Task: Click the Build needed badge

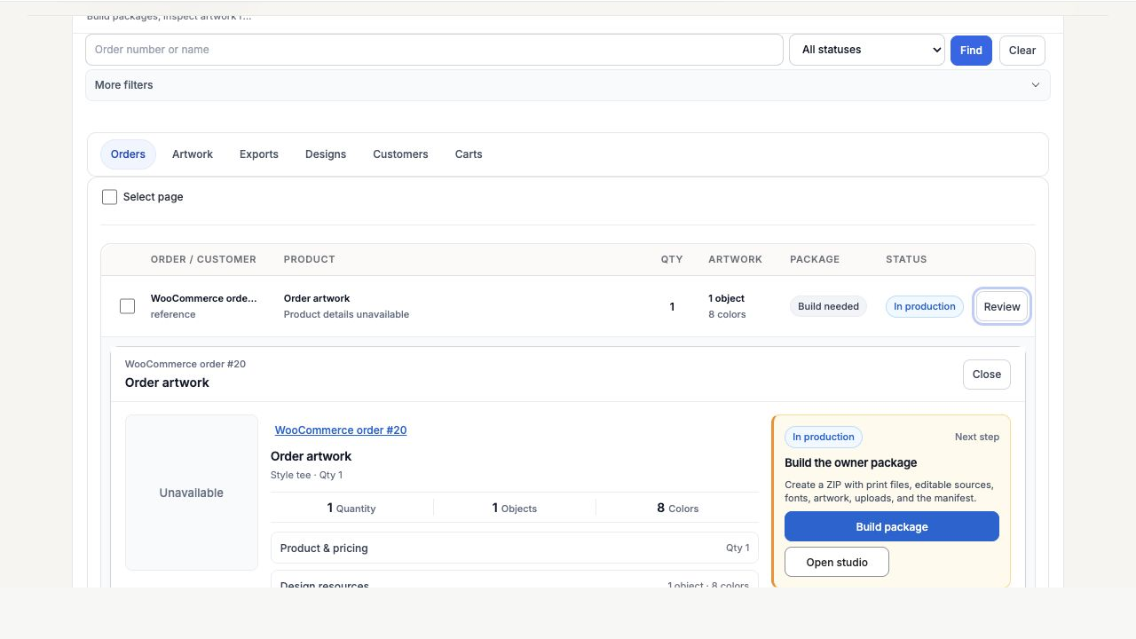Action: tap(828, 306)
